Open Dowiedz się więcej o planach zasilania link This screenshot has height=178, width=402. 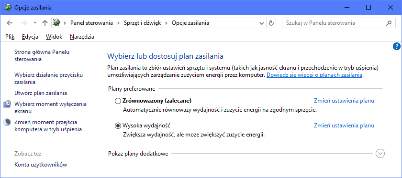(314, 75)
